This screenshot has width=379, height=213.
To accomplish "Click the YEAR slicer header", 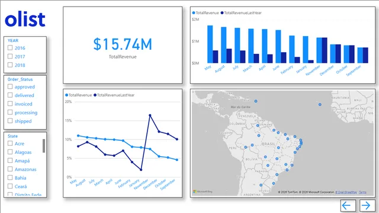I will click(x=13, y=41).
